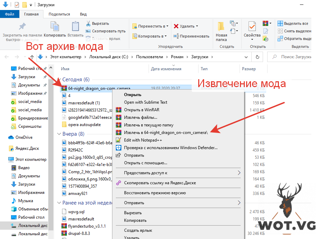This screenshot has height=239, width=322.
Task: Switch to the View ribbon tab
Action: (x=83, y=14)
